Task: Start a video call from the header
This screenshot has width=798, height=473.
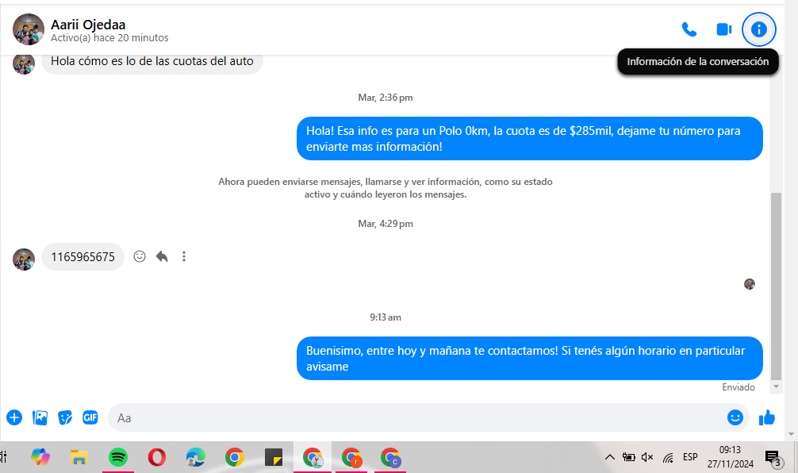Action: point(723,29)
